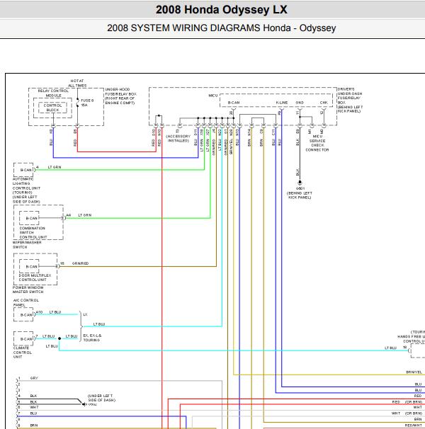
Task: Click the "CLIMATE CONTROL UNIT" label
Action: [x=23, y=353]
